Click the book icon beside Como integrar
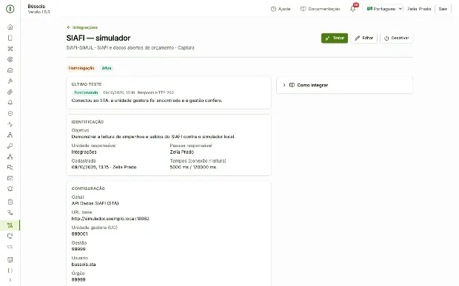 (x=292, y=85)
